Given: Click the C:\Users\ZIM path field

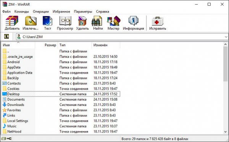Looking at the screenshot, I should (122, 37).
